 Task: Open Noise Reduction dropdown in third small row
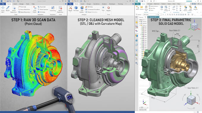pos(31,12)
